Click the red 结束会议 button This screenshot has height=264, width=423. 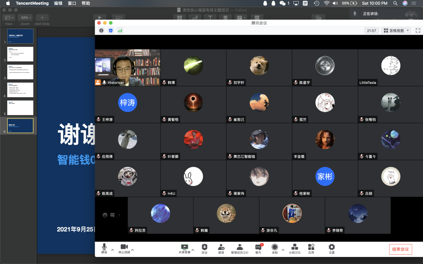400,250
